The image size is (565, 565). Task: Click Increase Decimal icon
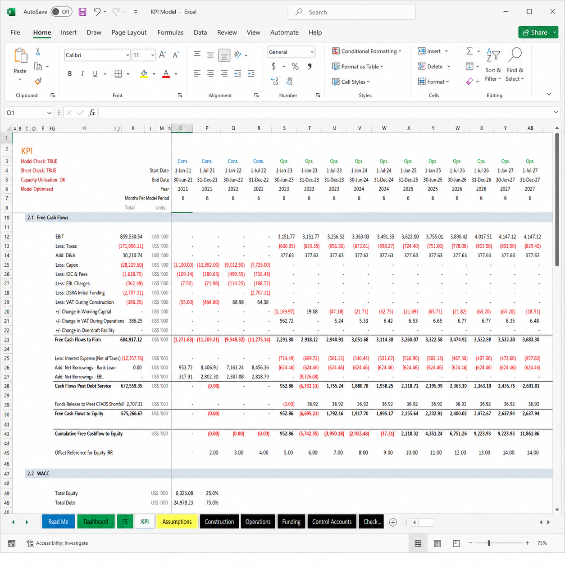[x=274, y=81]
